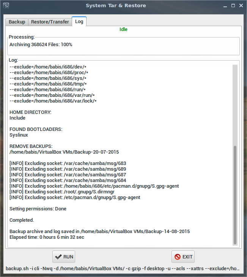Maximize the System Tar & Restore window
Viewport: 247px width, 277px height.
[233, 6]
